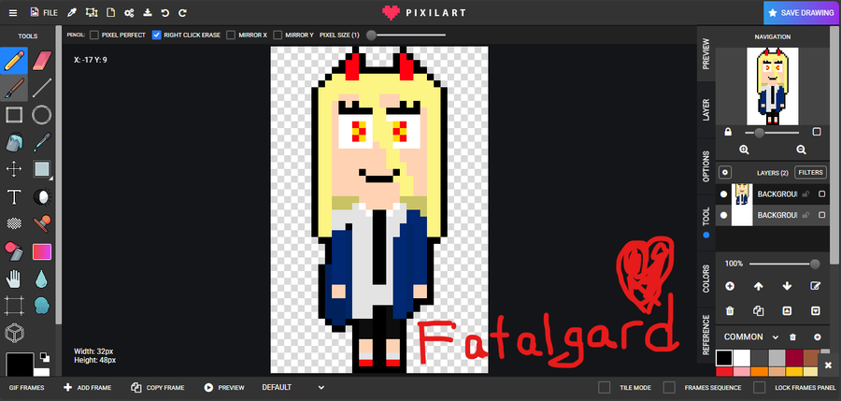Select the Pencil tool

point(14,60)
